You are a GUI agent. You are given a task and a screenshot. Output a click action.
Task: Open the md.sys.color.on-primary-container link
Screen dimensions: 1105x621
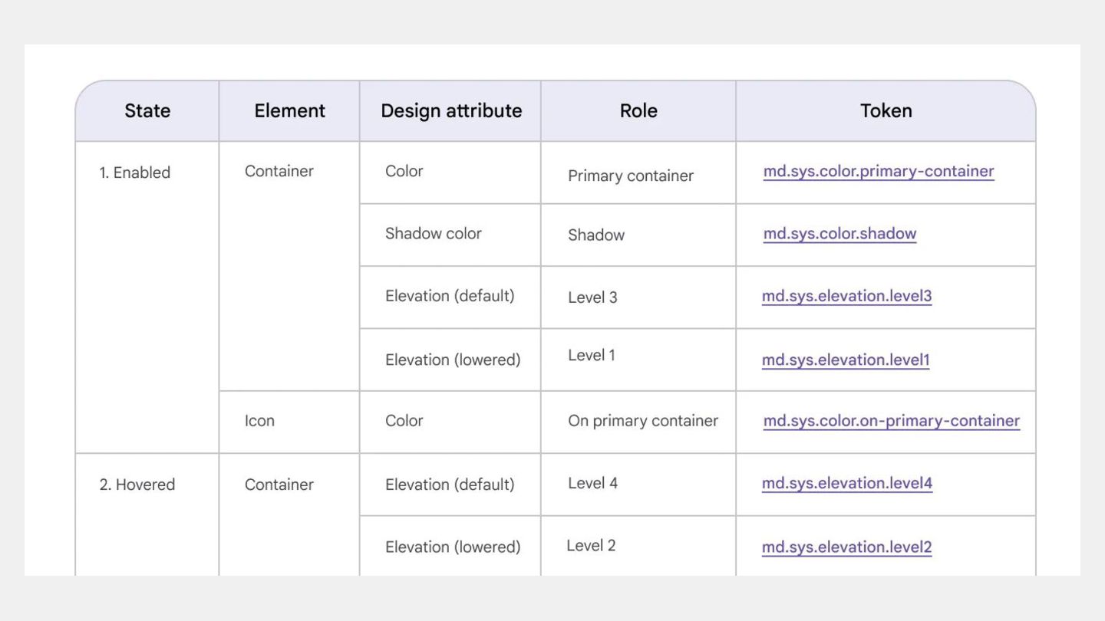coord(891,421)
